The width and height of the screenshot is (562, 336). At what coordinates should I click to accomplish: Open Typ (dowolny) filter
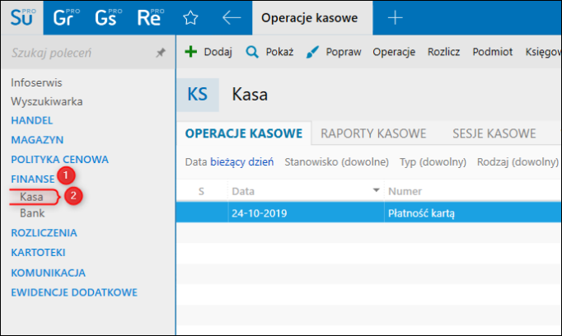(x=433, y=162)
